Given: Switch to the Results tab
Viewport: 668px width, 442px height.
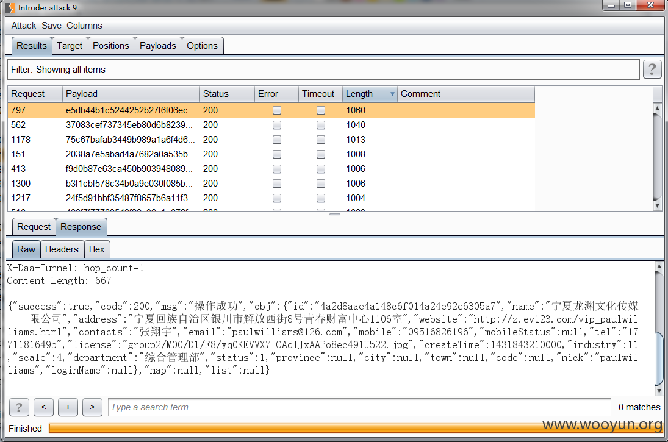Looking at the screenshot, I should coord(32,46).
